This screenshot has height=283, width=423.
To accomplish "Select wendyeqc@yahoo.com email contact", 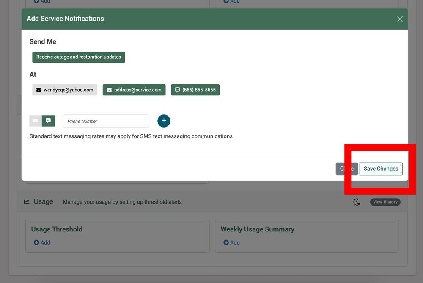I will [65, 90].
